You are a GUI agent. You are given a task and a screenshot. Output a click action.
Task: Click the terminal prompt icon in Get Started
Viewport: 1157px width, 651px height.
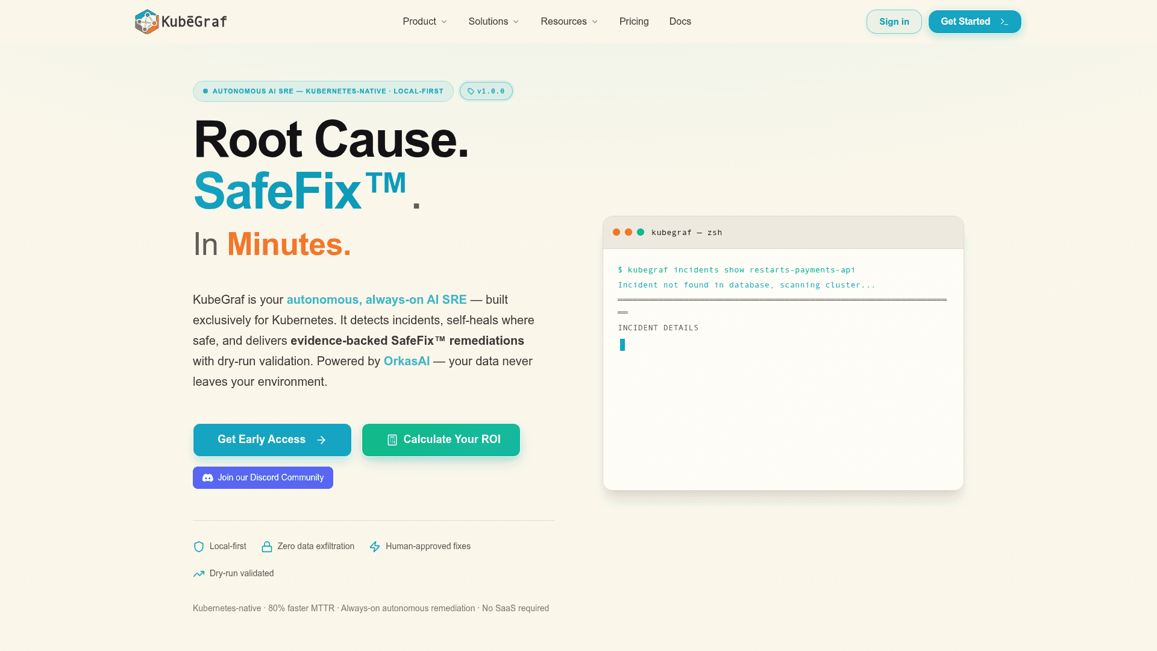[x=1004, y=22]
